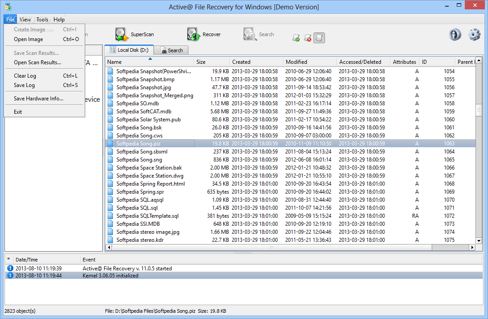Select Softpedia SQLTemplate.sql file name
This screenshot has width=488, height=319.
(147, 216)
